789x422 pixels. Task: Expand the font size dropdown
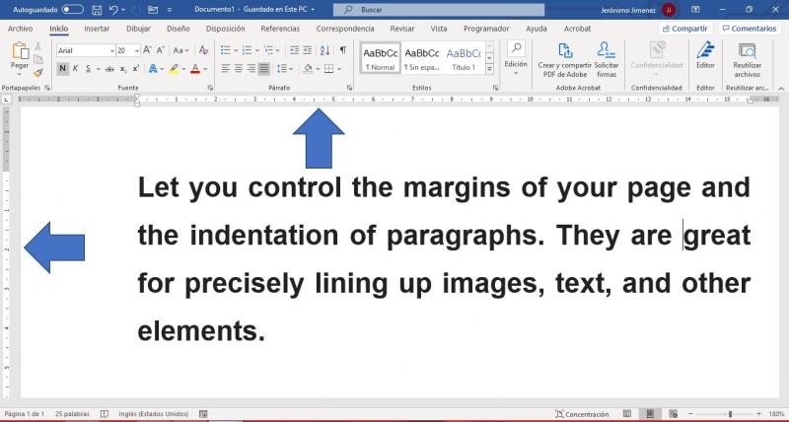coord(136,49)
